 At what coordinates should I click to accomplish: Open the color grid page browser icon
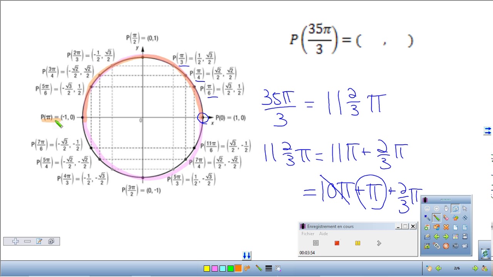tap(455, 237)
